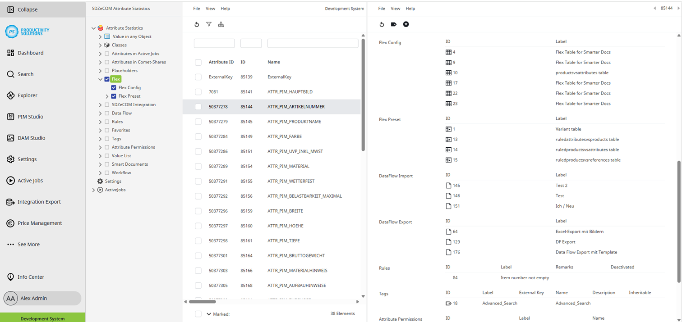Uncheck the Flex Preset checkbox
Image resolution: width=682 pixels, height=322 pixels.
114,96
